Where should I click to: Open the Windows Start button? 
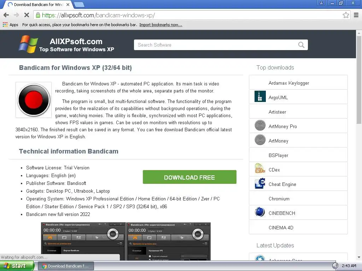(x=17, y=266)
